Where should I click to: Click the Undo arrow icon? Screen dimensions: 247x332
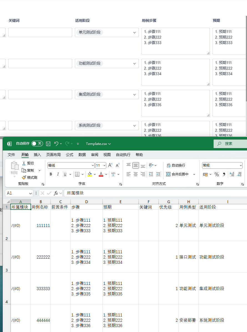56,144
